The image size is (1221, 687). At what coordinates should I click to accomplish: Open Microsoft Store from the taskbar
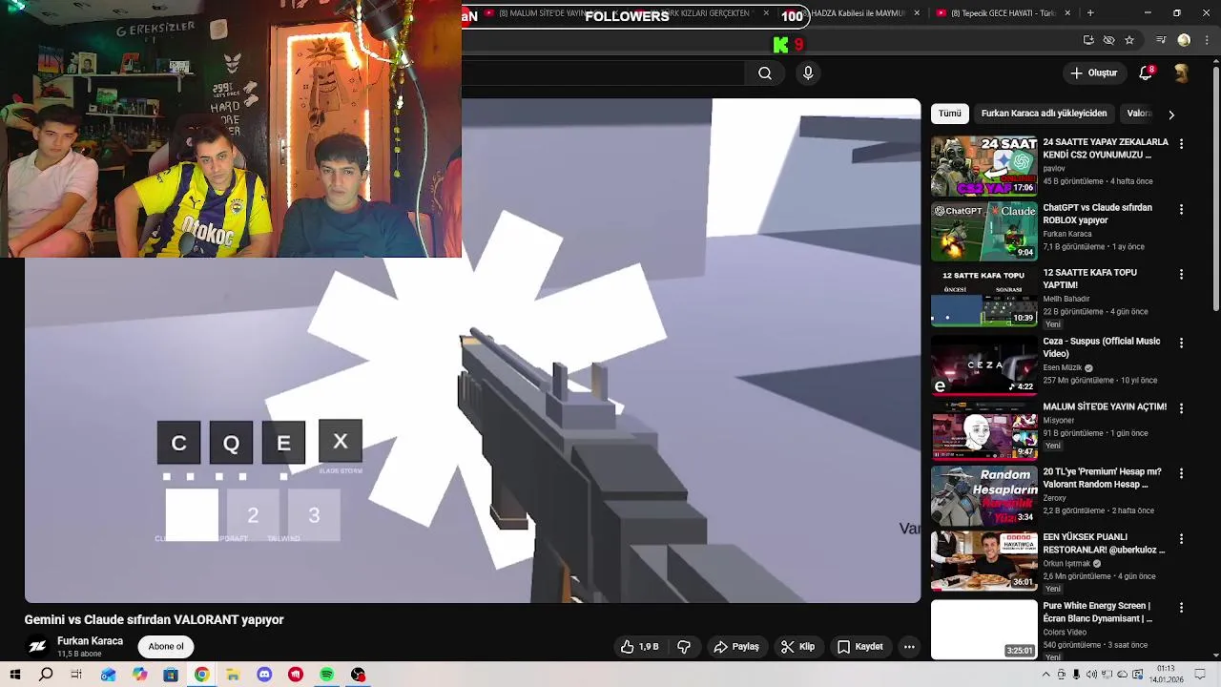[x=171, y=675]
